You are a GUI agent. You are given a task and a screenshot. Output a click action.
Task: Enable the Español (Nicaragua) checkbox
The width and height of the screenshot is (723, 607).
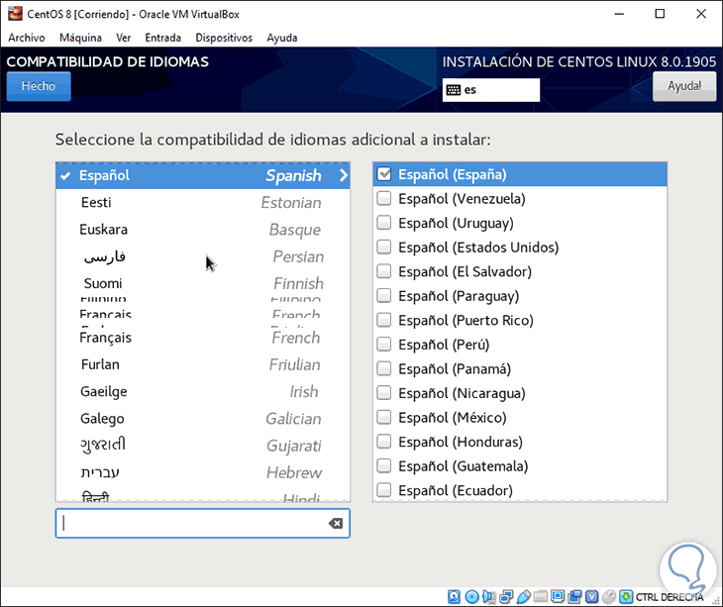(x=383, y=393)
